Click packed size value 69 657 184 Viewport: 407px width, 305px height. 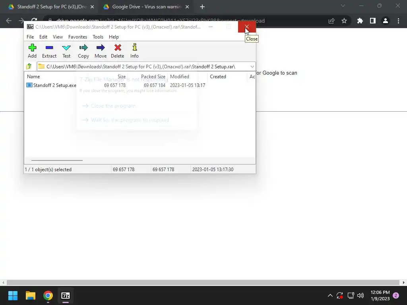(x=155, y=85)
